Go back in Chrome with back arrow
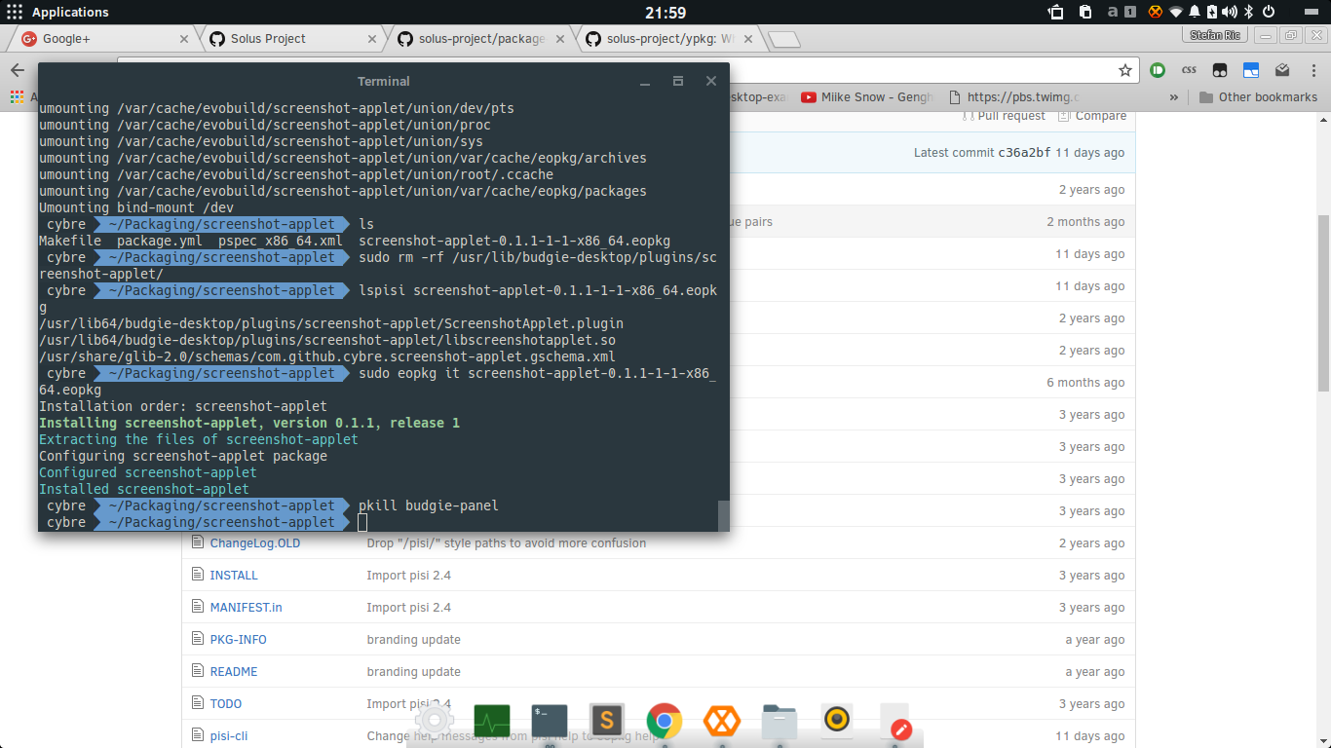The width and height of the screenshot is (1331, 748). tap(17, 70)
